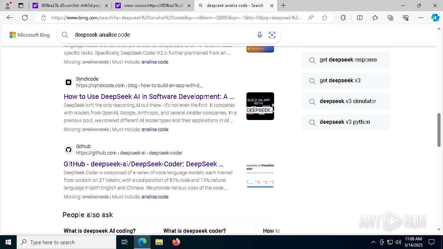Go back with the browser back arrow
Screen dimensions: 443x249
click(10, 18)
